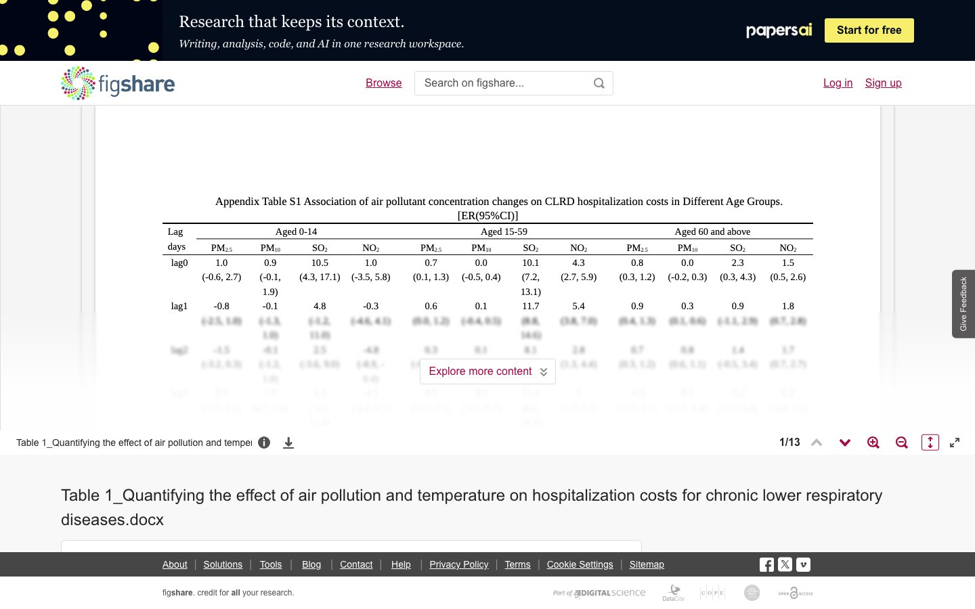Open the Give Feedback side tab
Viewport: 975px width, 609px height.
click(x=963, y=304)
